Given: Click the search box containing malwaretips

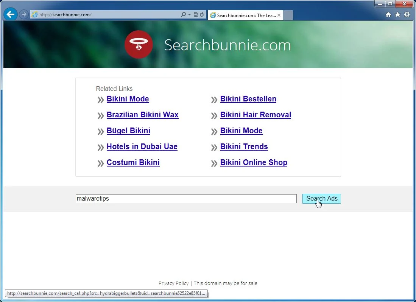Looking at the screenshot, I should [x=186, y=199].
